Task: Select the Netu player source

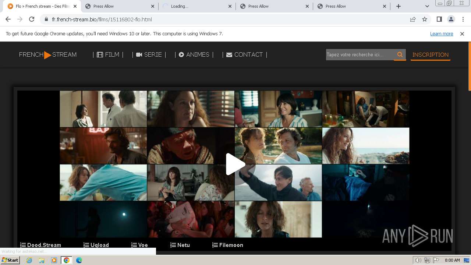Action: click(180, 245)
